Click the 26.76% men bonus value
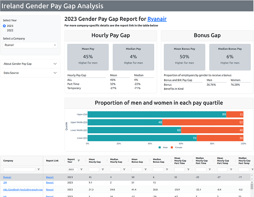This screenshot has width=254, height=197. point(211,85)
